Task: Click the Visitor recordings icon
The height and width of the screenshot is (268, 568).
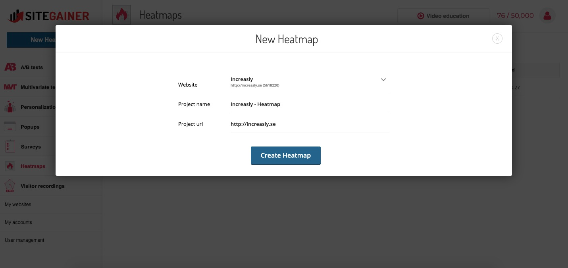Action: (x=10, y=186)
